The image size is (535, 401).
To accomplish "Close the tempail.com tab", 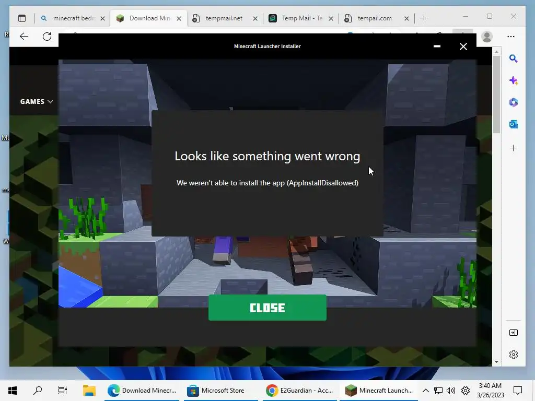I will coord(406,18).
